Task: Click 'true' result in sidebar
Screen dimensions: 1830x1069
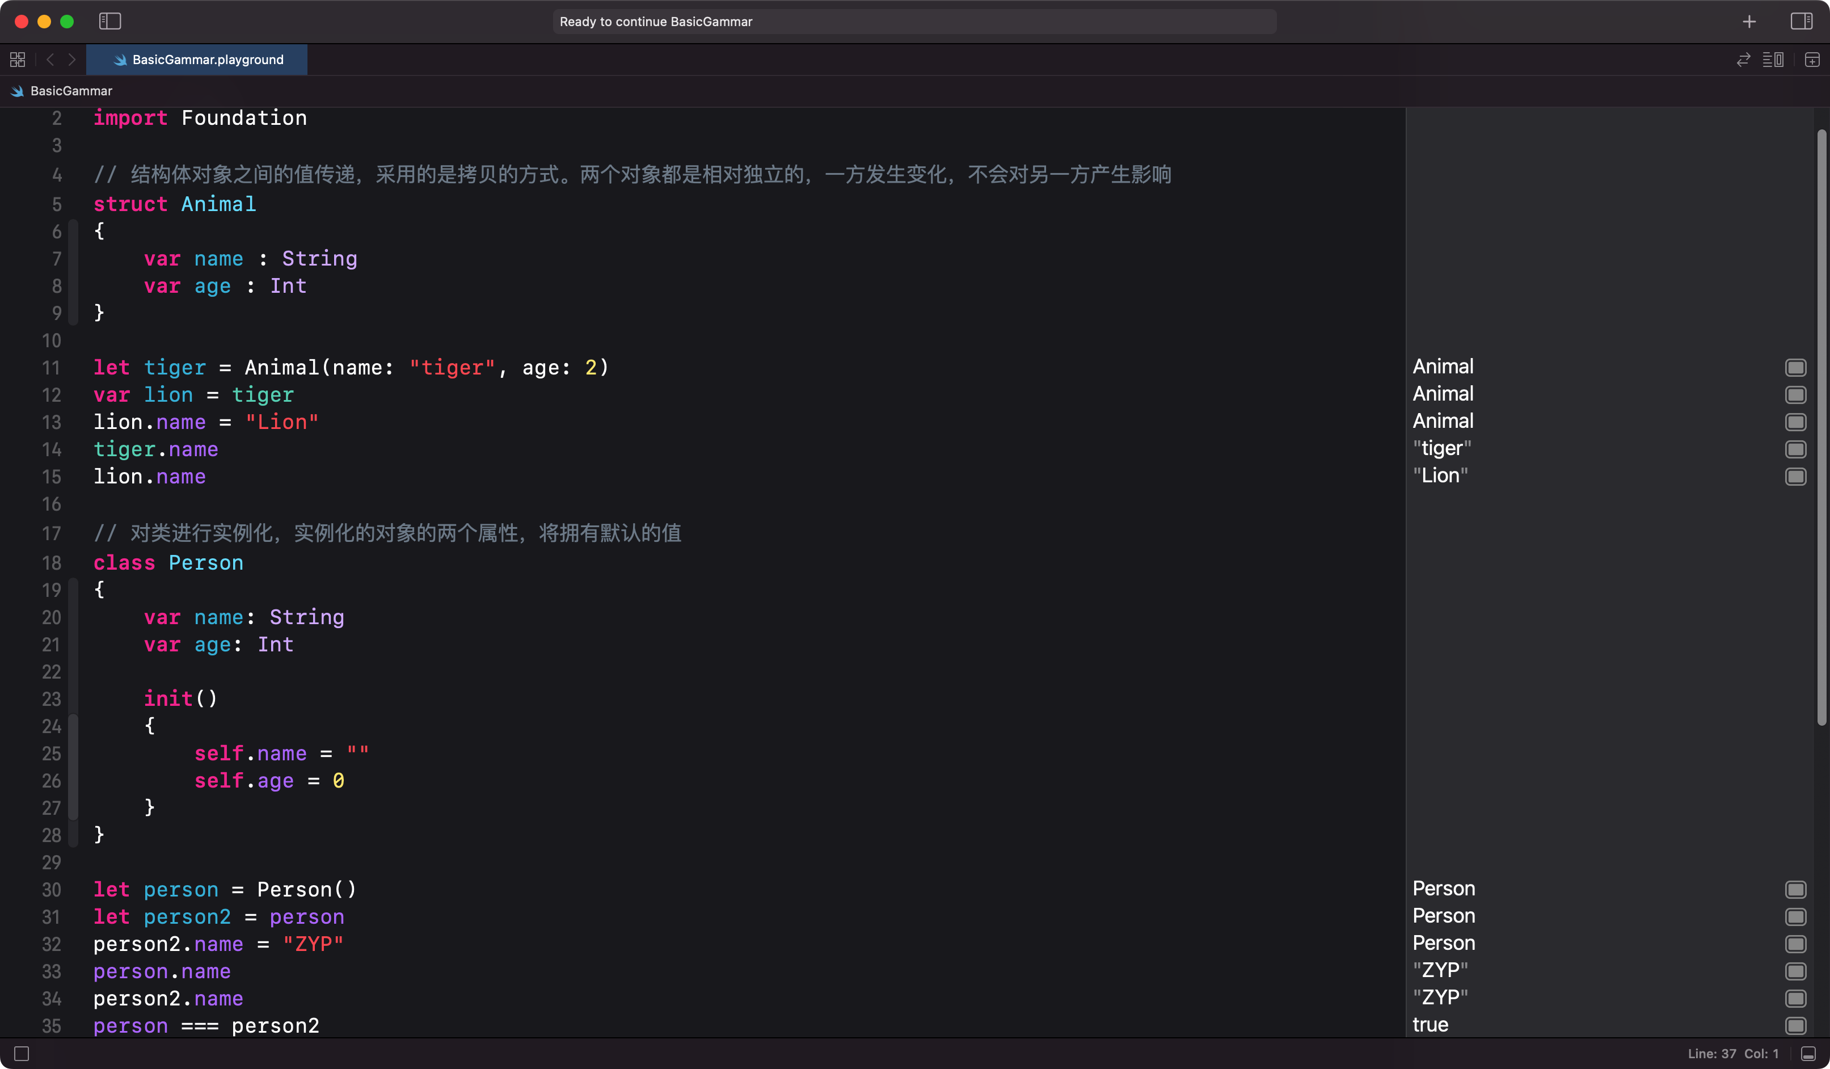Action: 1431,1025
